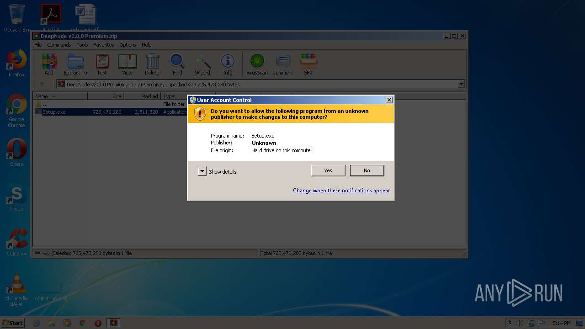Open the Options menu

coord(128,45)
